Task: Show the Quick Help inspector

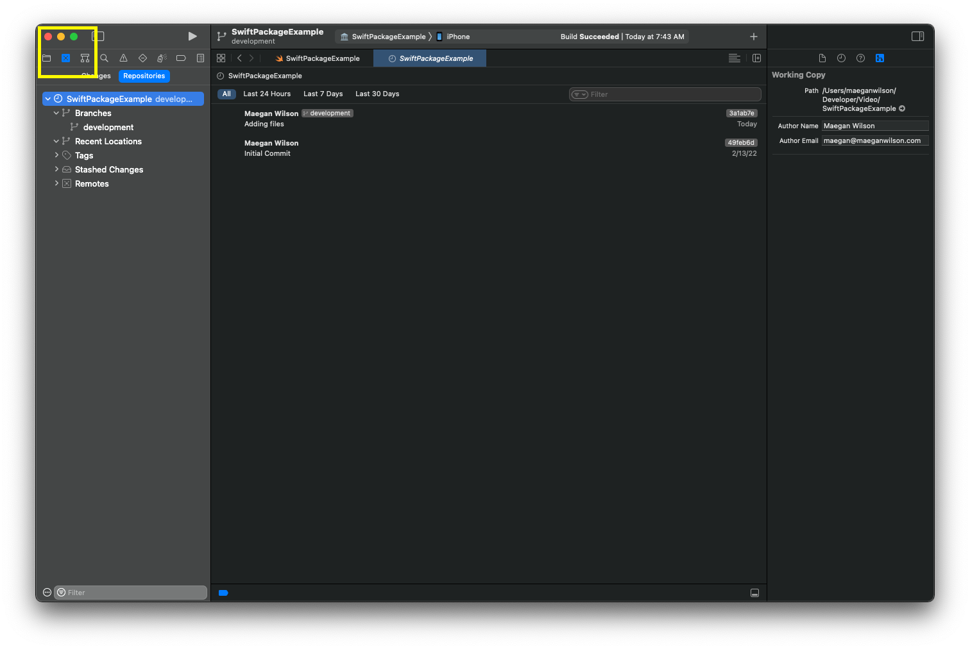Action: [860, 58]
